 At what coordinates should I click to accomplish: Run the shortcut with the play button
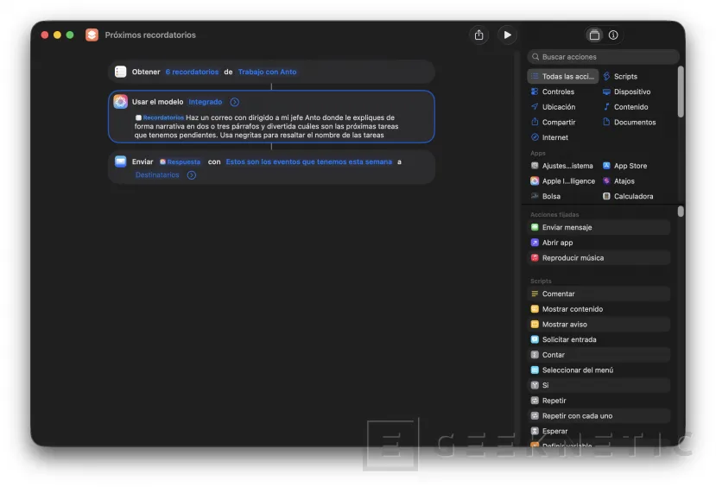click(507, 35)
